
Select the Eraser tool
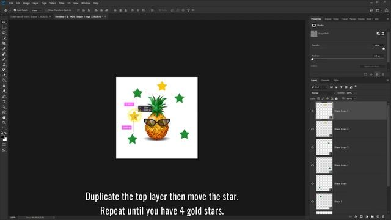click(4, 75)
